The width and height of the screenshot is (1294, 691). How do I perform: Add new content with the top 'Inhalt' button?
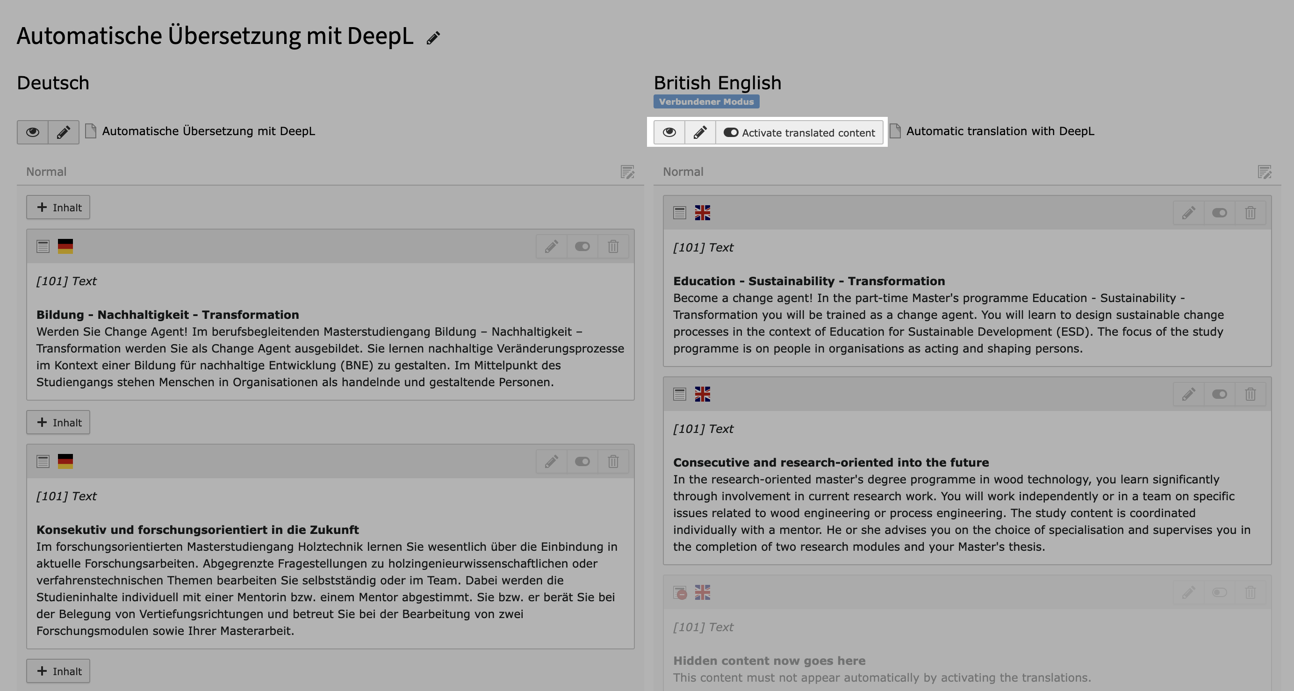point(58,207)
